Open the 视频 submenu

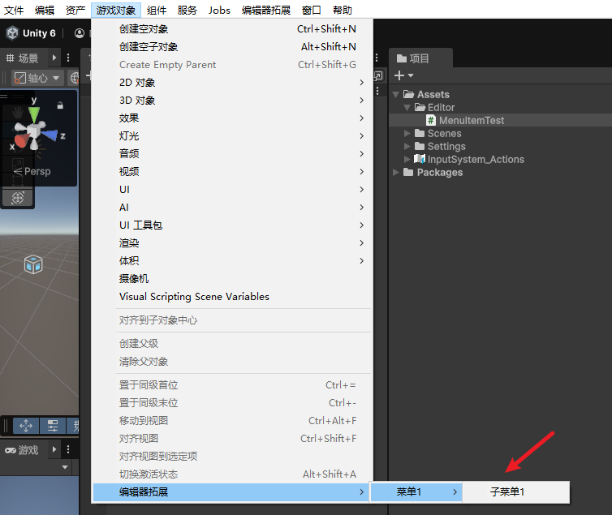[233, 172]
